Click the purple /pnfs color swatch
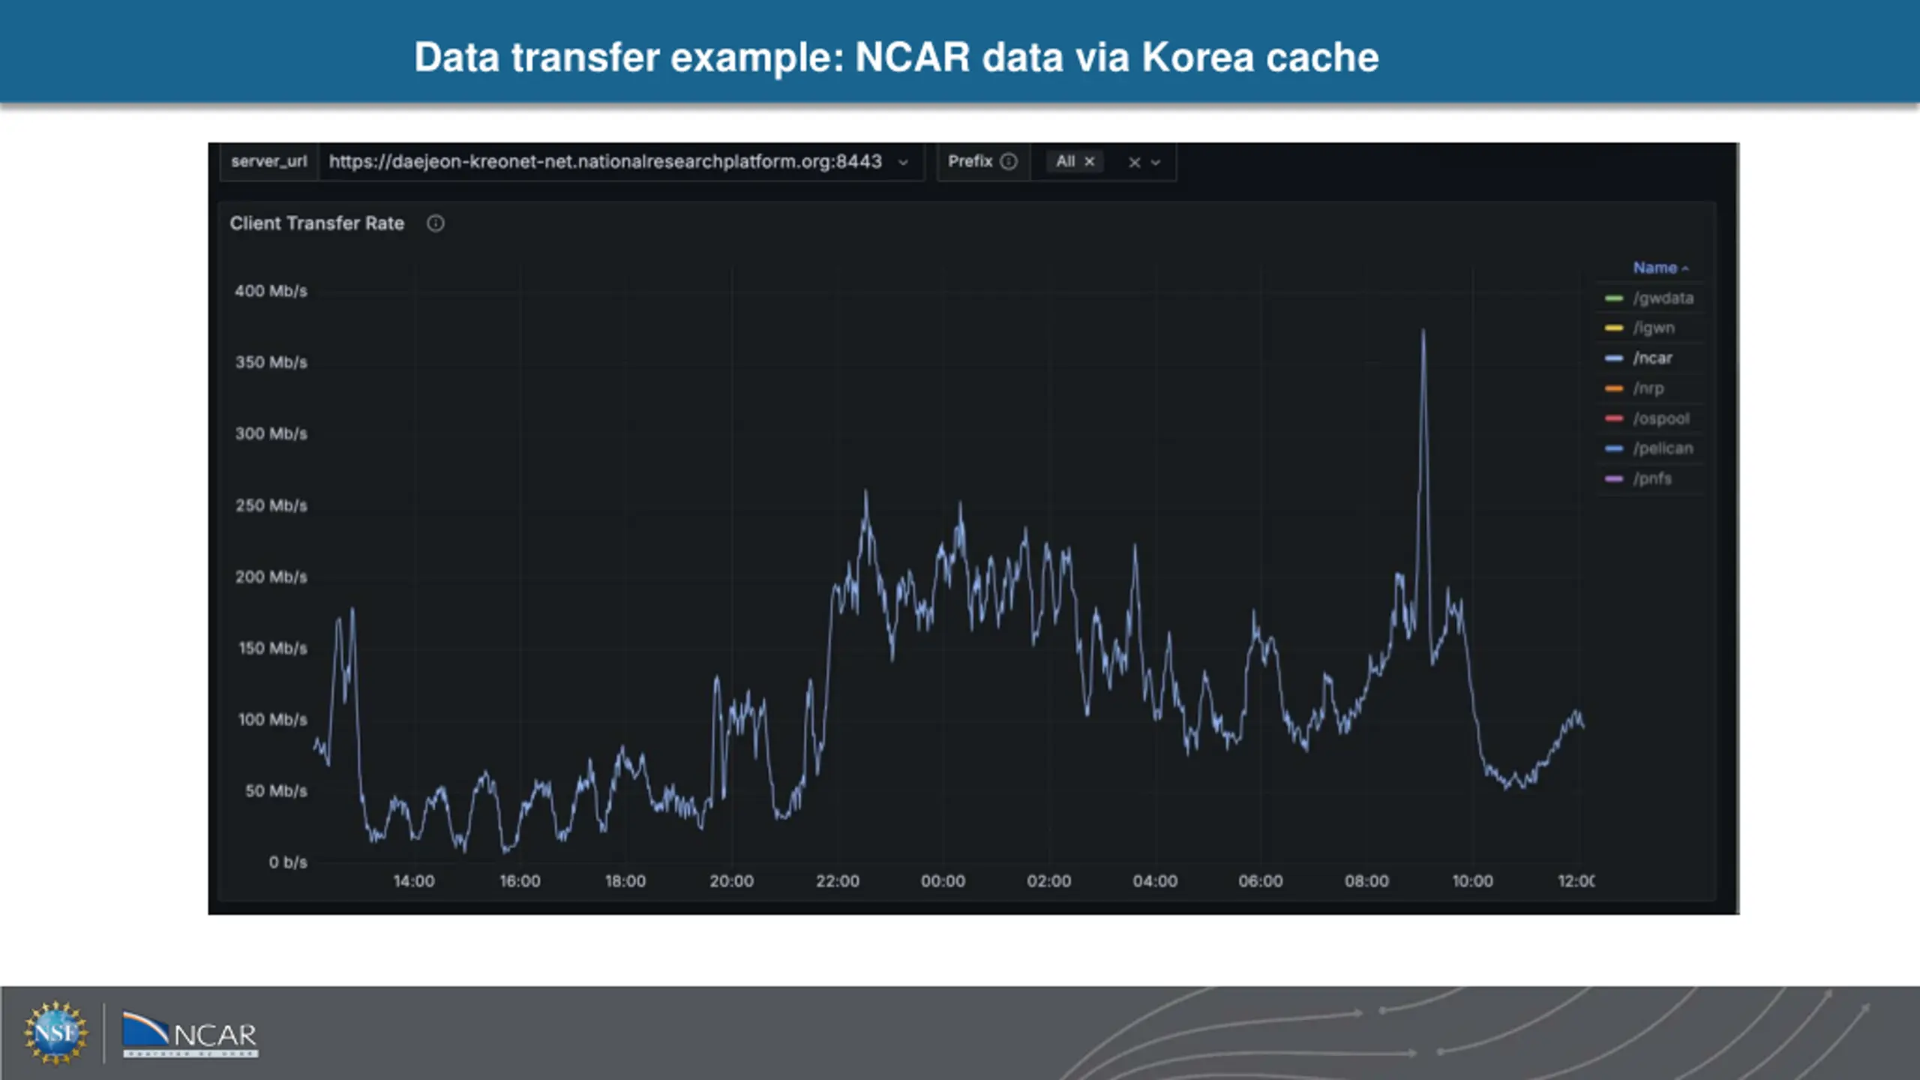The width and height of the screenshot is (1920, 1080). pos(1614,478)
